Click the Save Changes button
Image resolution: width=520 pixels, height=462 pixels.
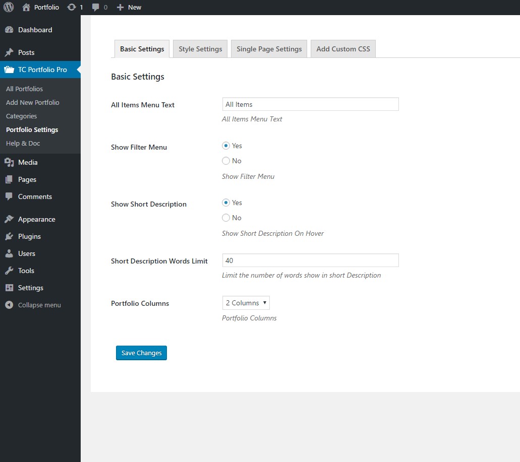click(141, 353)
